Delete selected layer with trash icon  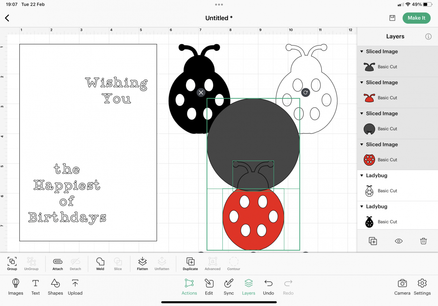423,241
